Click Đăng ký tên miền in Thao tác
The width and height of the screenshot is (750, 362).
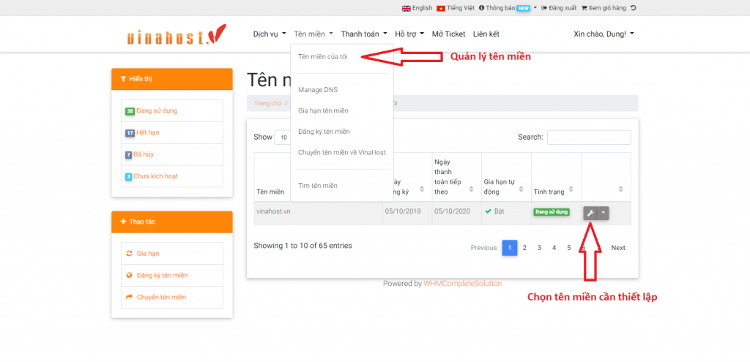tap(162, 275)
